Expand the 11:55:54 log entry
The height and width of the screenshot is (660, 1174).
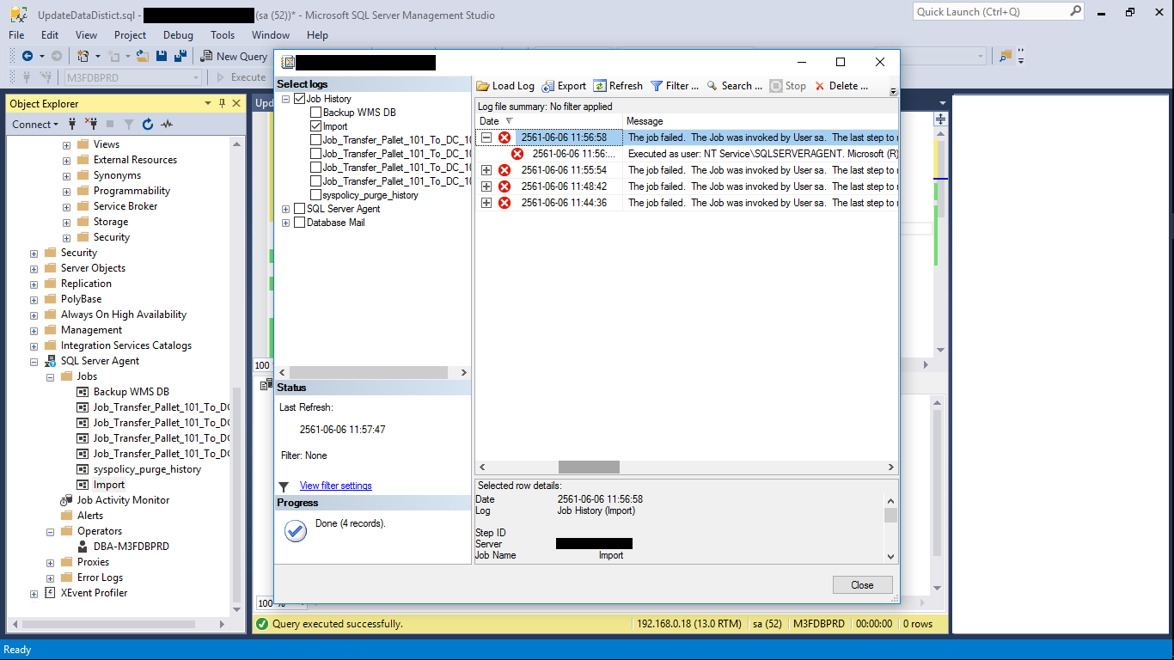point(486,170)
